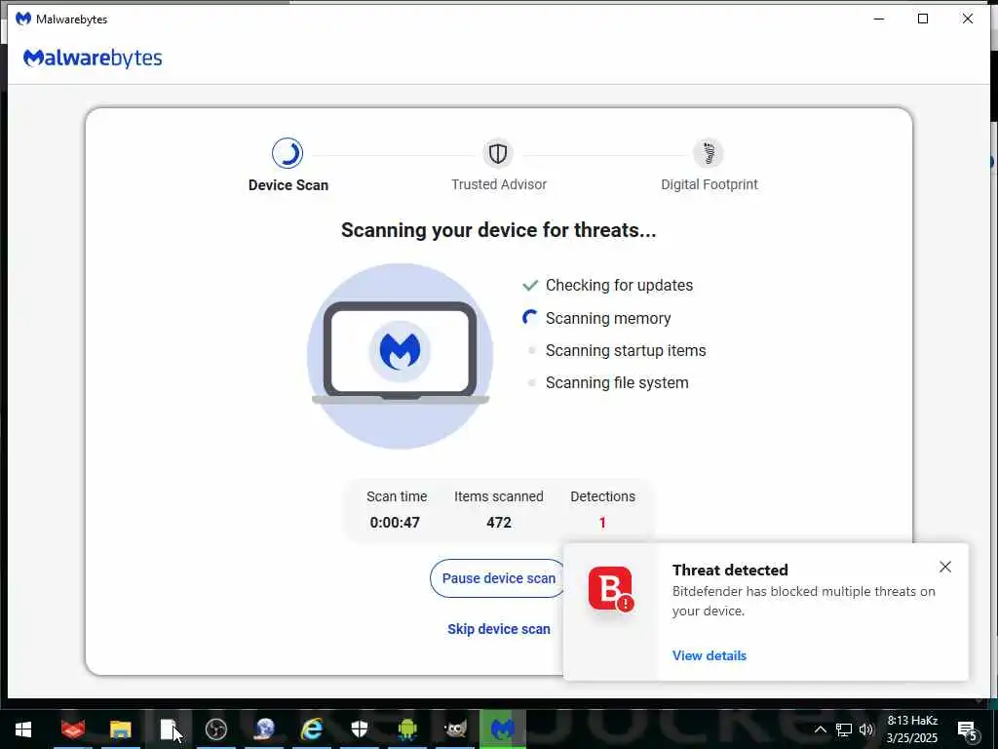Open the volume tray icon

[x=866, y=729]
